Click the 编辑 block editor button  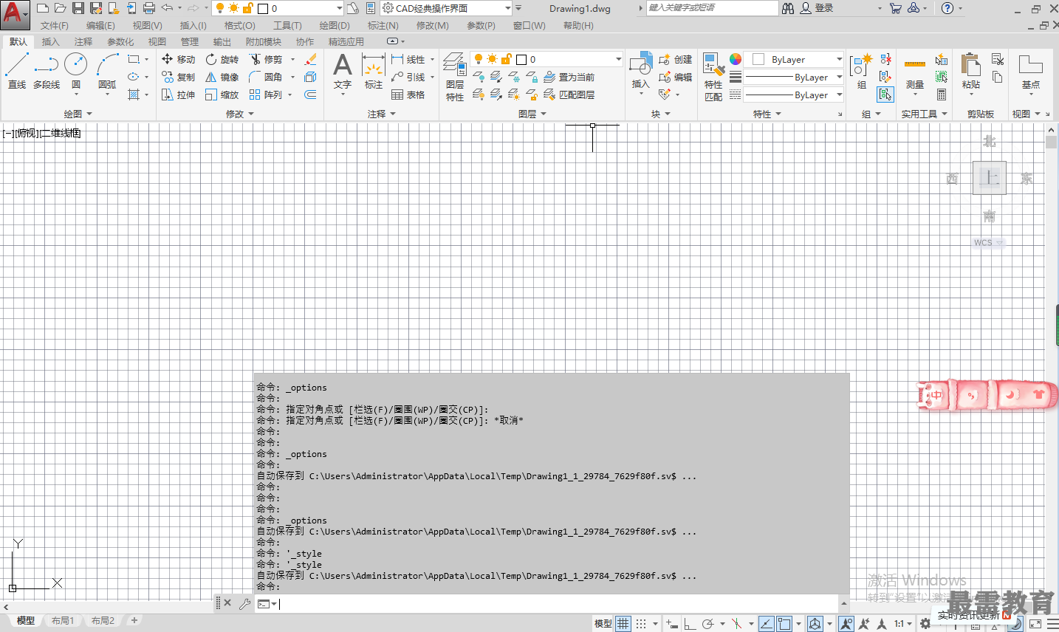point(675,77)
